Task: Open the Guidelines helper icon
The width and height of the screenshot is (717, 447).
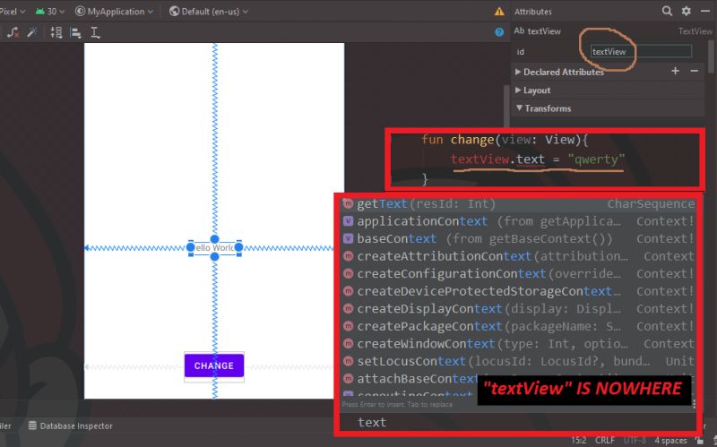Action: [95, 32]
